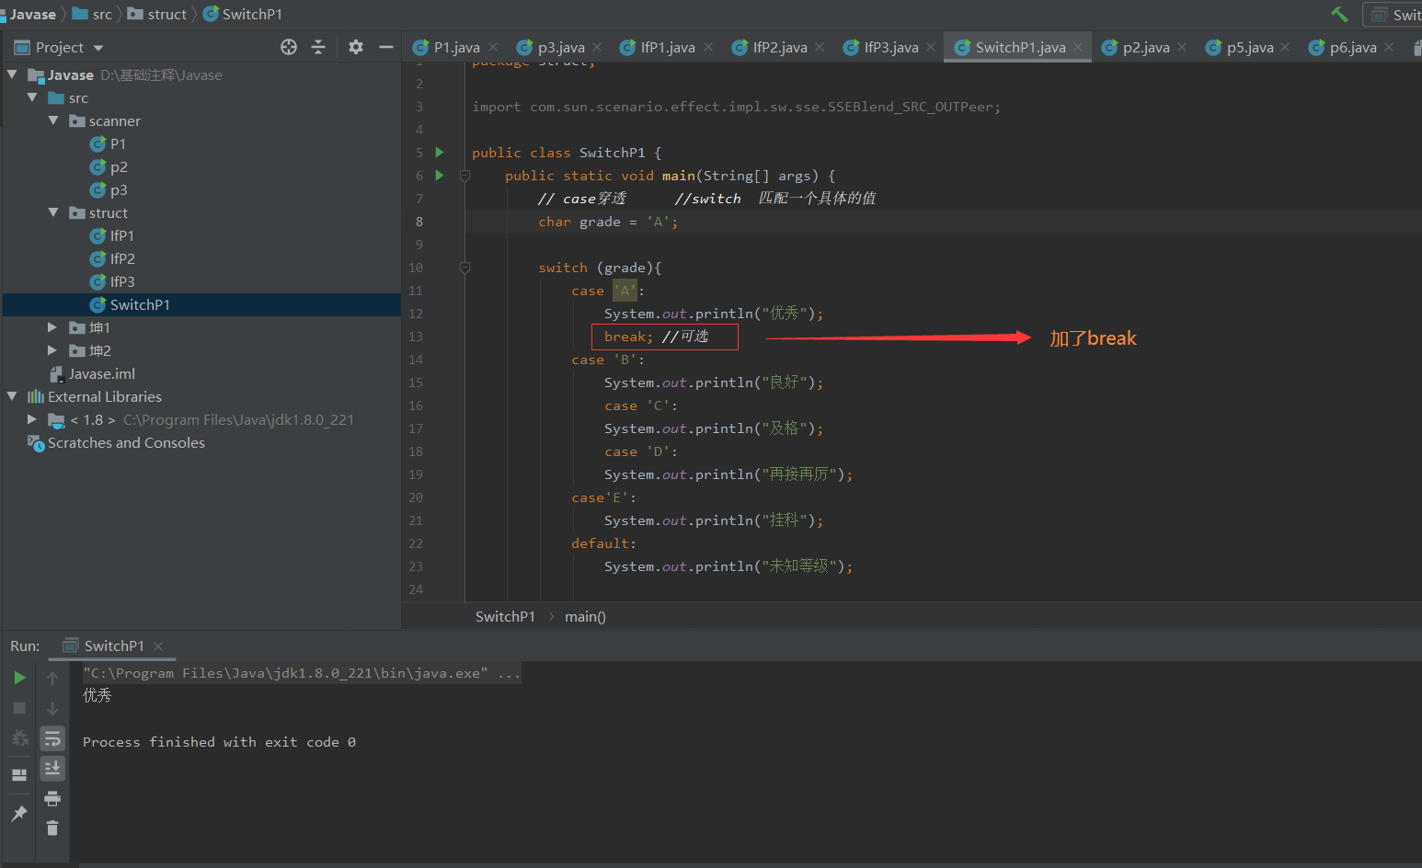Open Project panel settings gear
Image resolution: width=1422 pixels, height=868 pixels.
[x=356, y=47]
